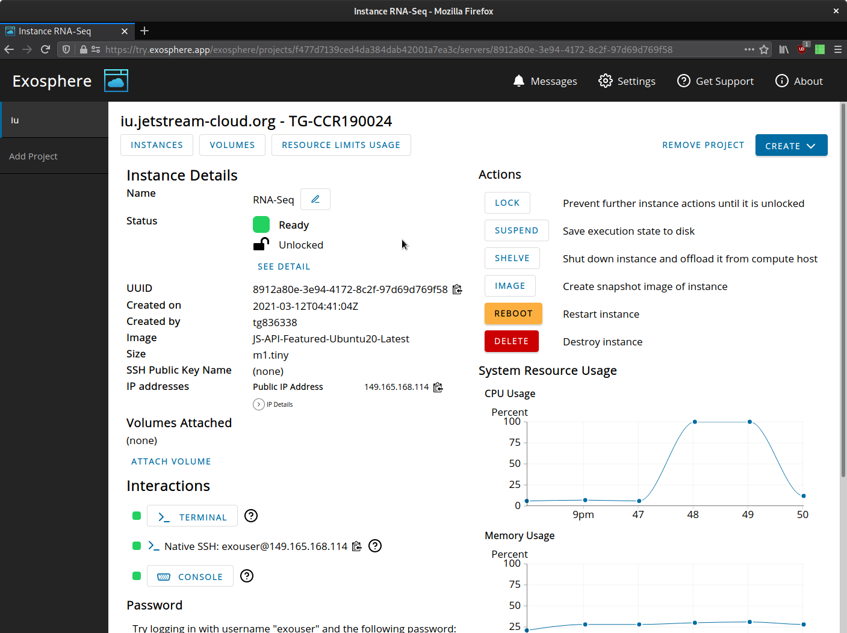
Task: Click the LOCK action button
Action: click(507, 203)
